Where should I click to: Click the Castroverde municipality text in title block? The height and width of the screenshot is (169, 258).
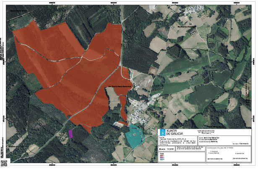click(x=245, y=143)
